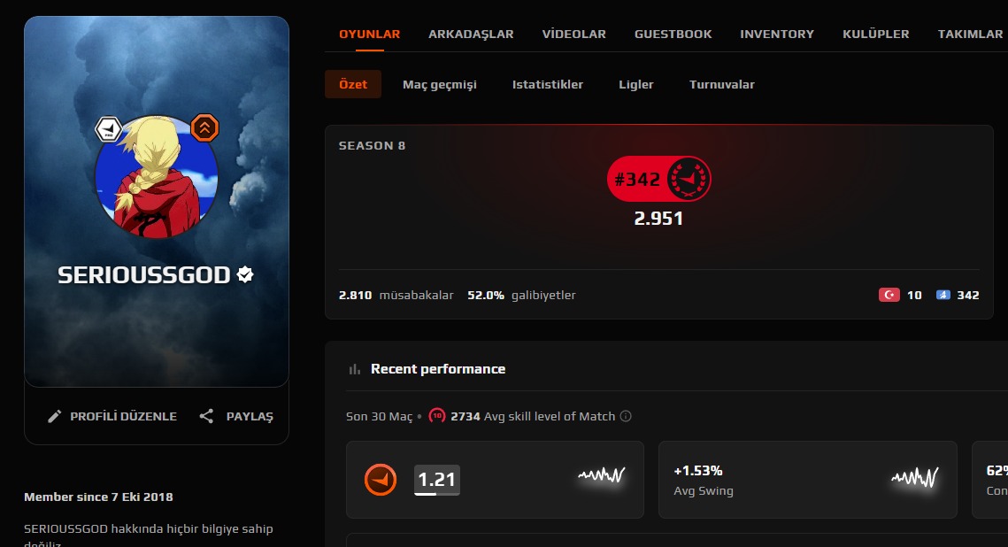Image resolution: width=1008 pixels, height=547 pixels.
Task: Click the Recent performance heading
Action: 438,369
